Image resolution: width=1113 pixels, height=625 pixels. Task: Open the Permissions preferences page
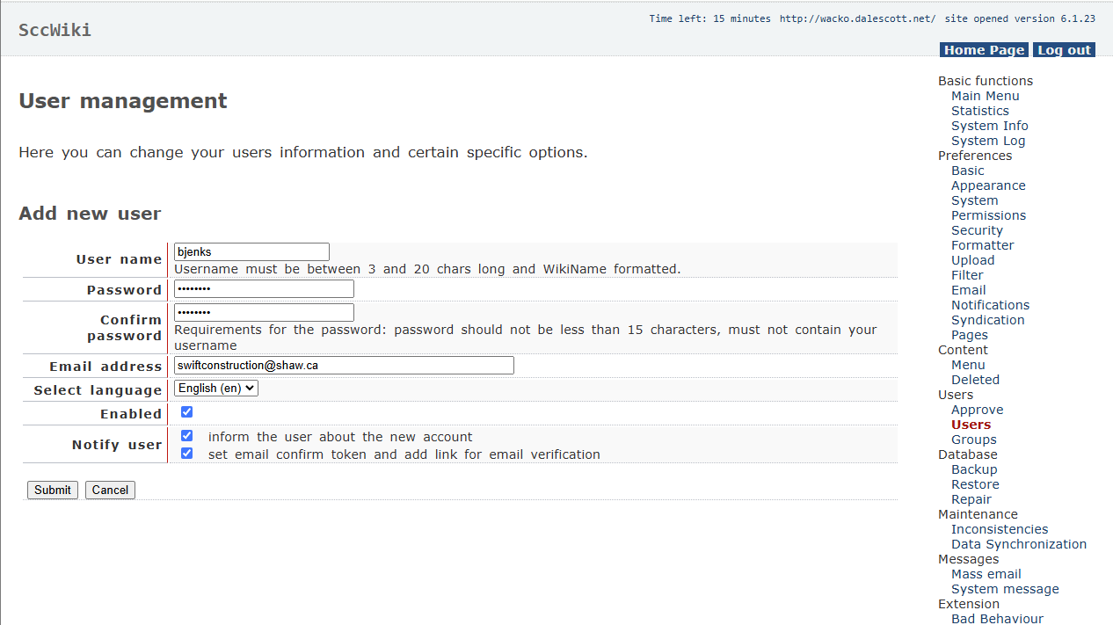coord(988,215)
